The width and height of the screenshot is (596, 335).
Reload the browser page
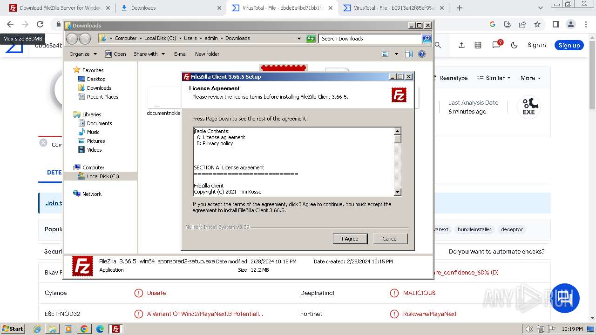pyautogui.click(x=40, y=24)
